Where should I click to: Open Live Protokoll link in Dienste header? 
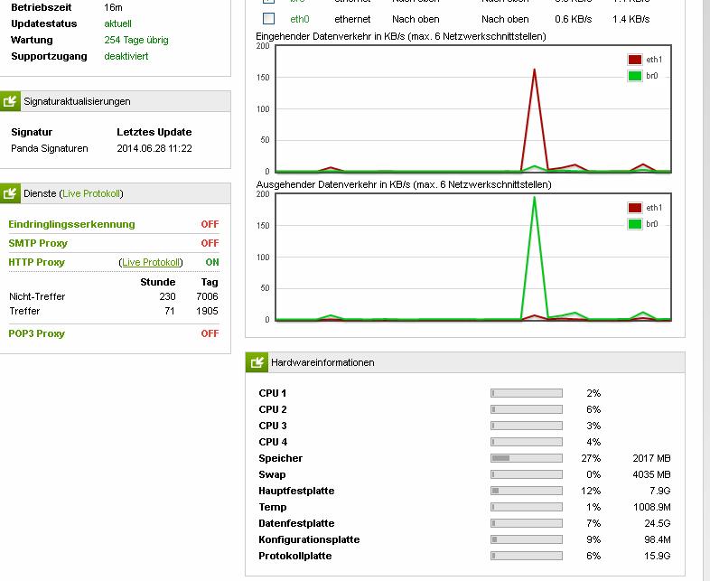tap(91, 193)
